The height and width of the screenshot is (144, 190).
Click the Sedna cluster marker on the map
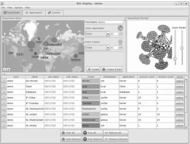pos(36,53)
